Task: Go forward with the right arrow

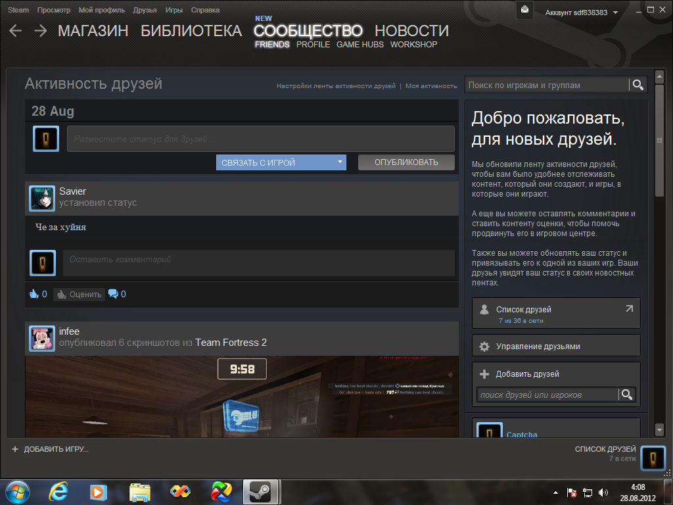Action: click(x=41, y=31)
